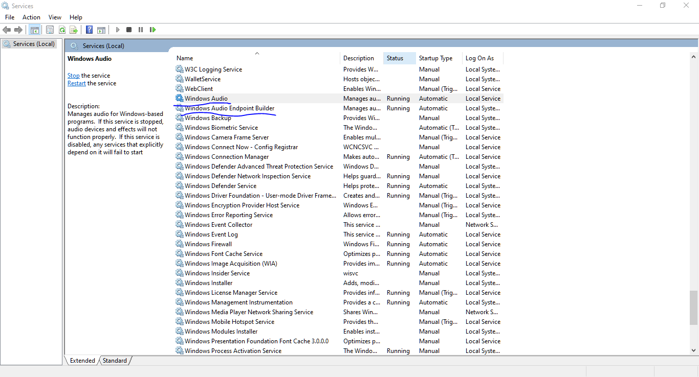
Task: Select Windows Font Cache Service row
Action: pos(339,254)
